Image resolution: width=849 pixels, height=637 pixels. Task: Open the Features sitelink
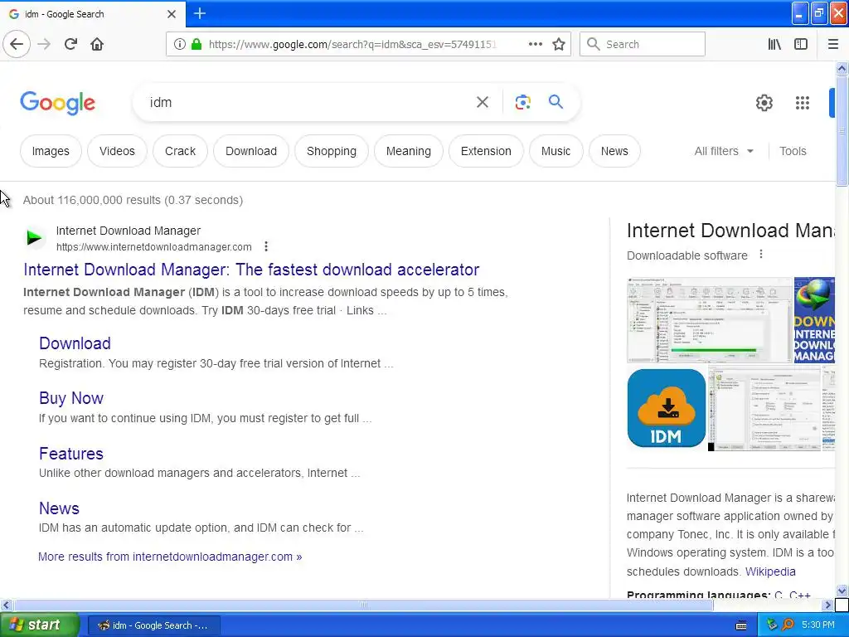[x=71, y=454]
